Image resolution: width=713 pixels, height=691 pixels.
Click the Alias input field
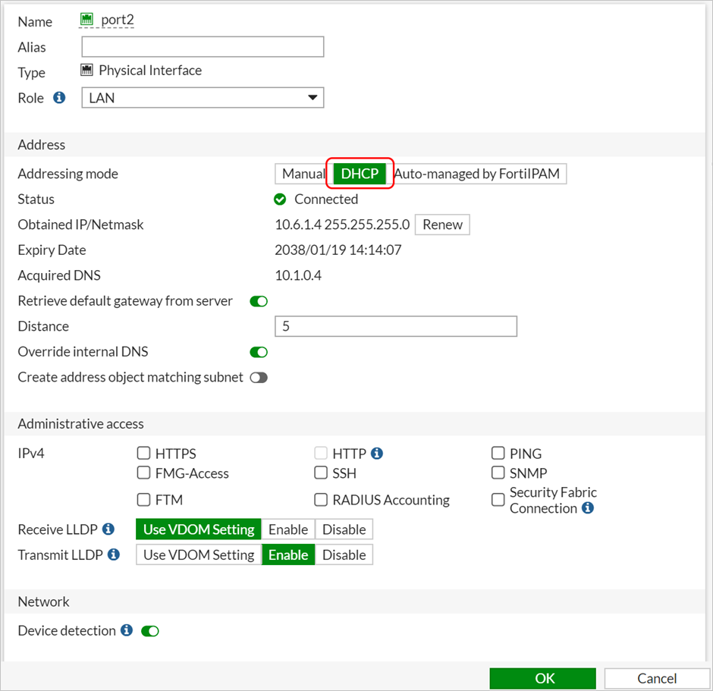(x=203, y=47)
